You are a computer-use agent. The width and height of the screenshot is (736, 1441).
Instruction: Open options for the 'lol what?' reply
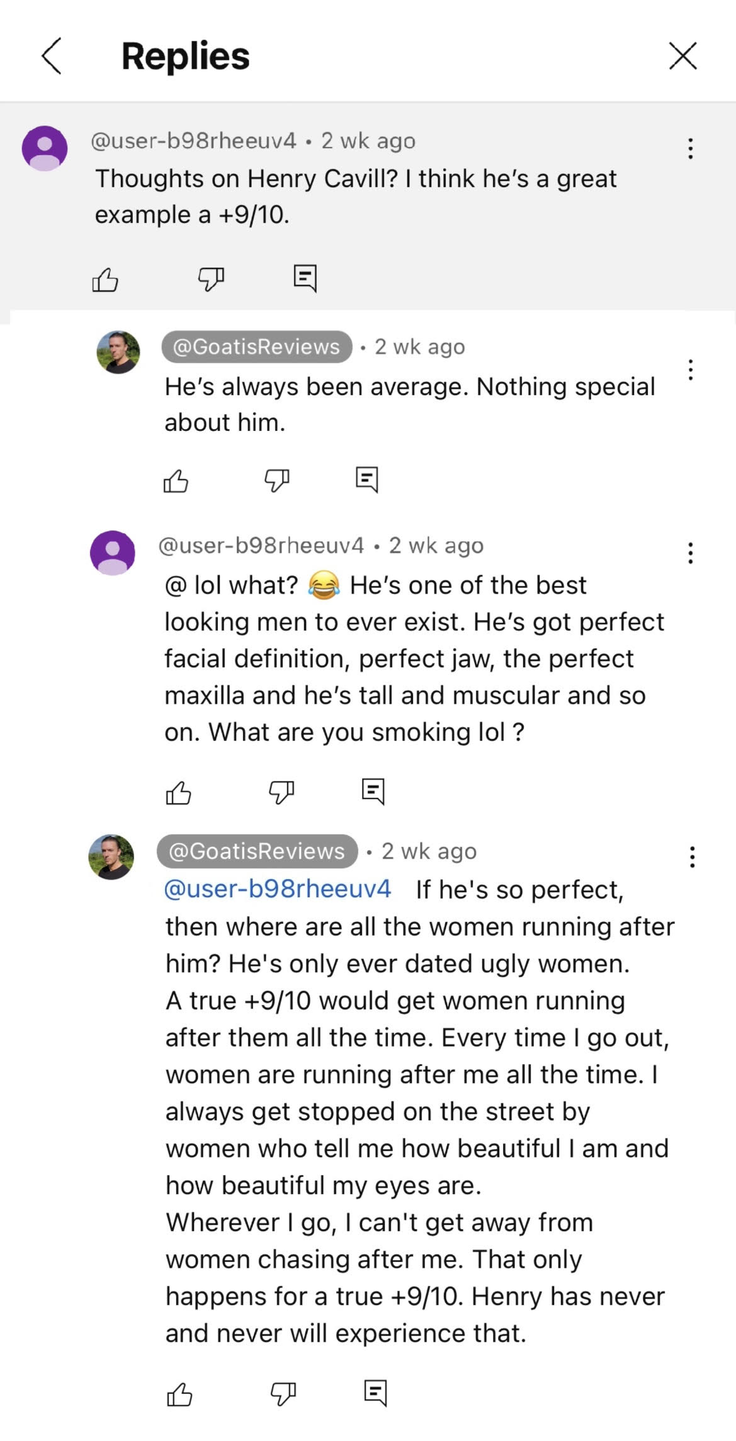coord(690,552)
